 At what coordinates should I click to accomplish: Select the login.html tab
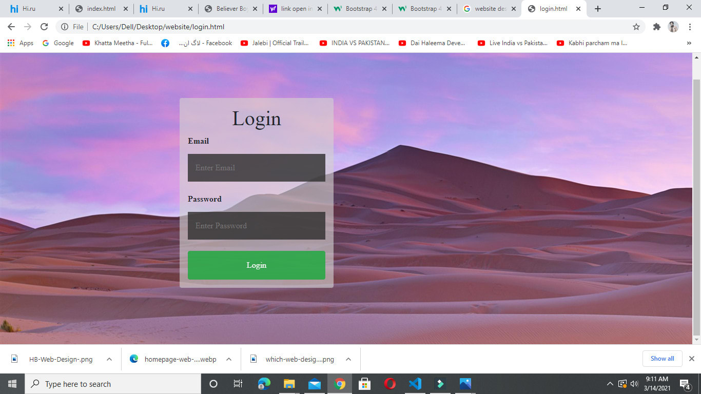(x=554, y=9)
